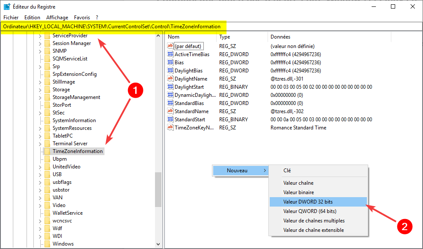Viewport: 423px width, 249px height.
Task: Click the tree scrollbar up arrow
Action: coord(158,36)
